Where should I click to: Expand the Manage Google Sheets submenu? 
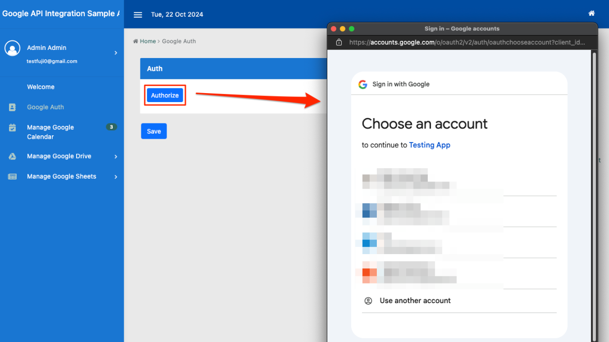pyautogui.click(x=116, y=177)
